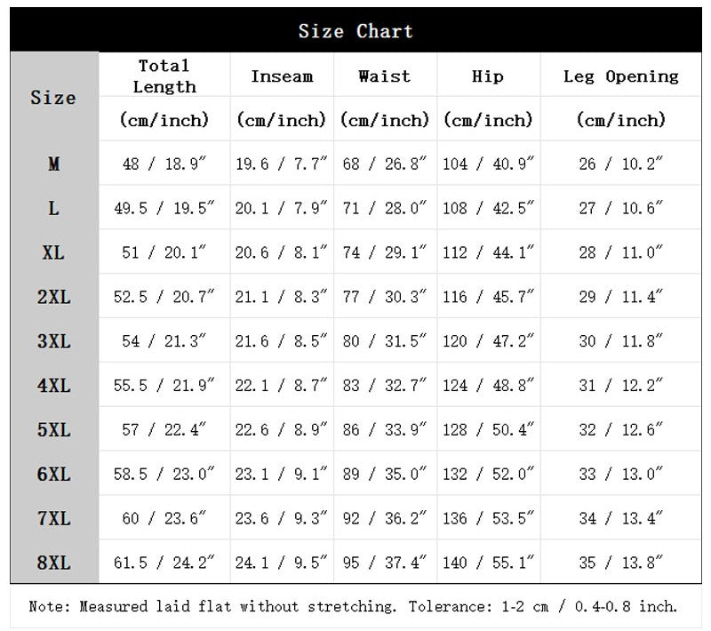Click the Leg Opening column header
711x631 pixels.
coord(620,76)
